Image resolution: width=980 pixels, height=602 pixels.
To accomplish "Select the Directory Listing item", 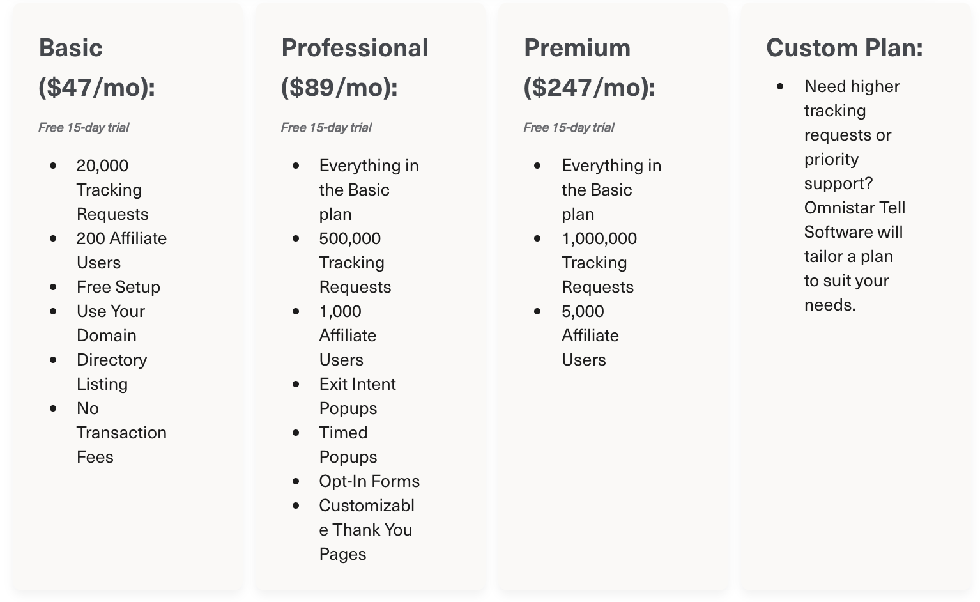I will click(x=112, y=372).
